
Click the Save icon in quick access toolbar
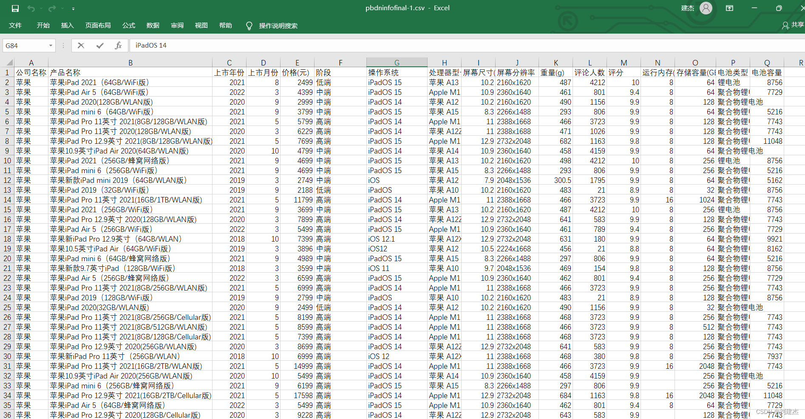(x=15, y=9)
